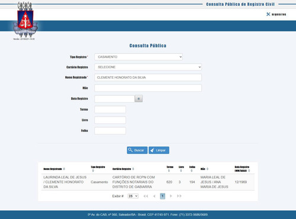Click the footer address text

tap(148, 214)
